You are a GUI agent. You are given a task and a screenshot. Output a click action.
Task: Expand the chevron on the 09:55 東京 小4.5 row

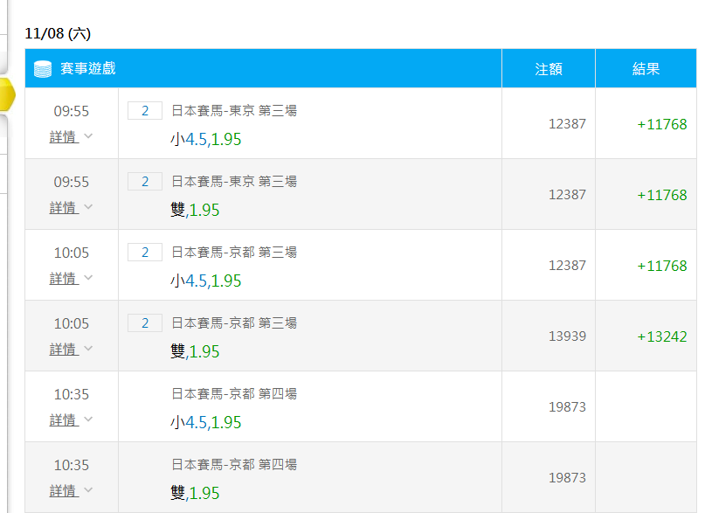coord(87,136)
